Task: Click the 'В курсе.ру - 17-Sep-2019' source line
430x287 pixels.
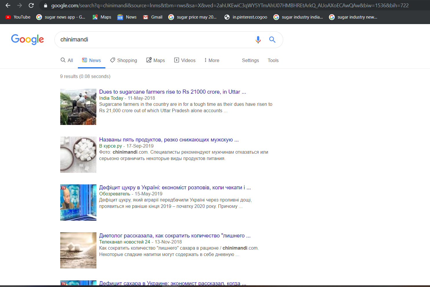Action: (126, 146)
